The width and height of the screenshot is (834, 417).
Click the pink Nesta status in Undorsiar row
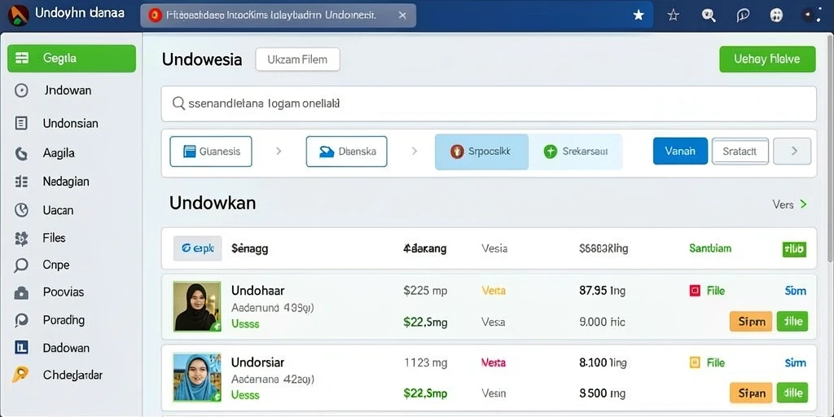494,362
